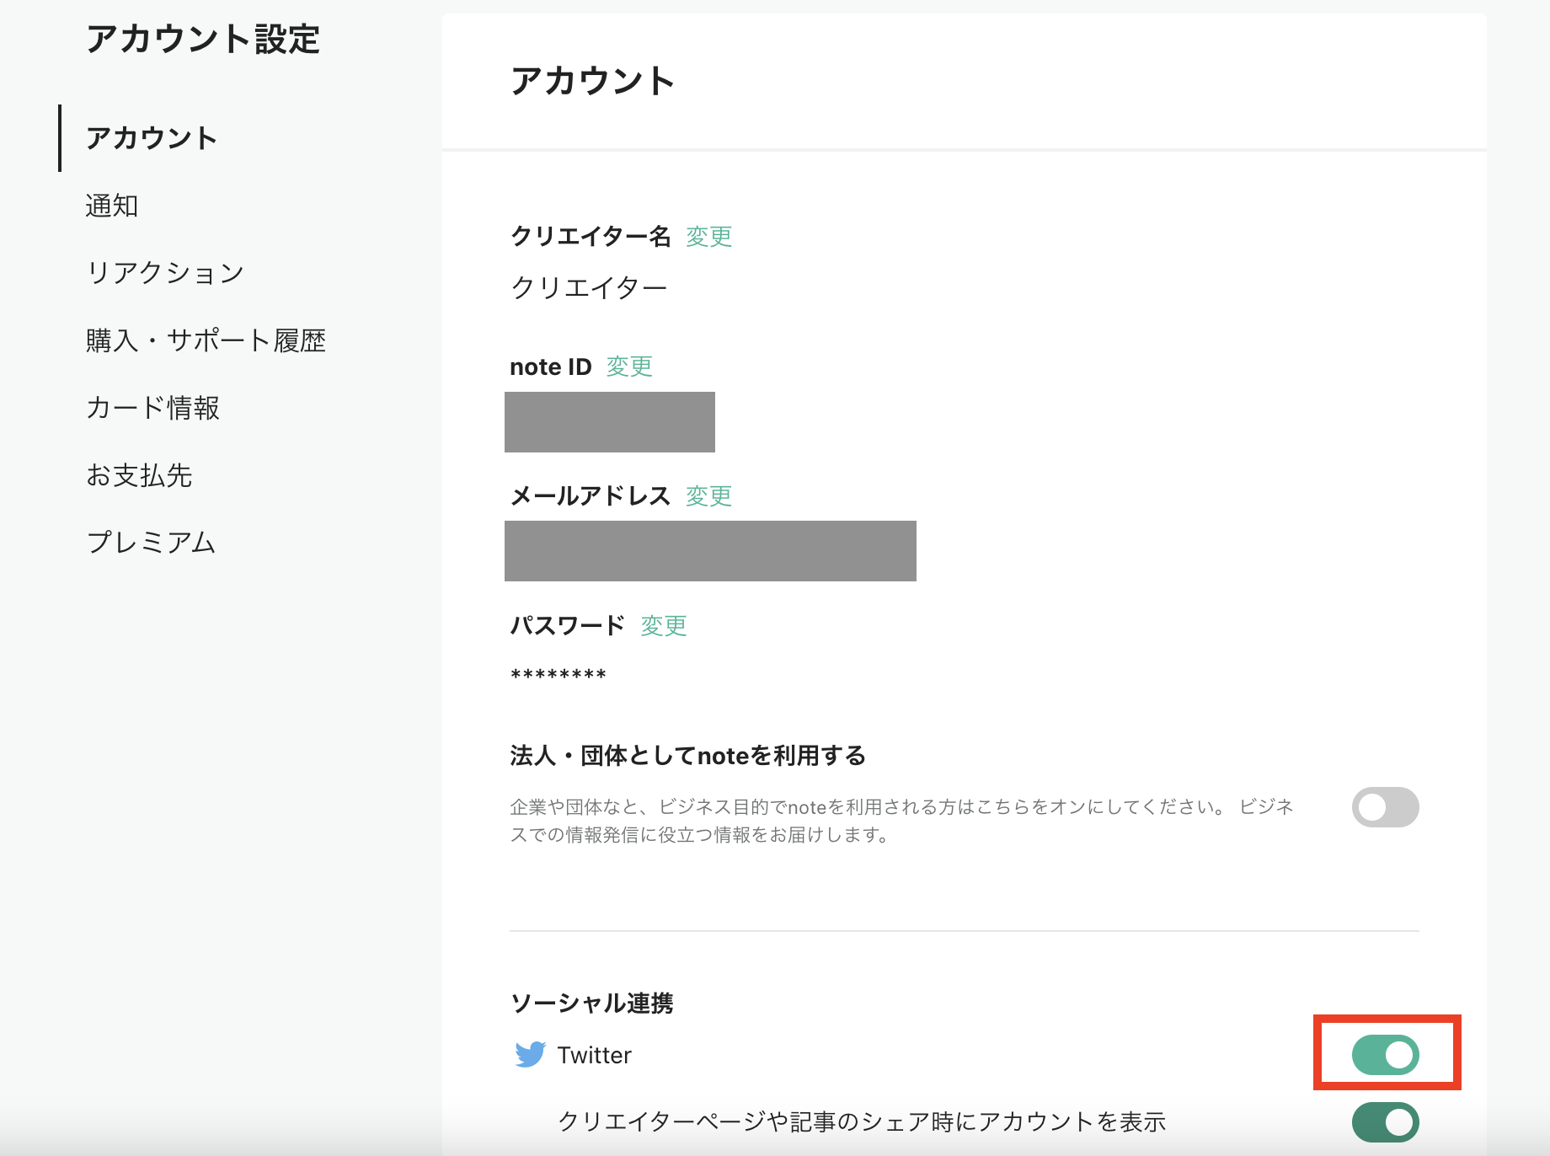Click 変更 next to note ID

[629, 367]
